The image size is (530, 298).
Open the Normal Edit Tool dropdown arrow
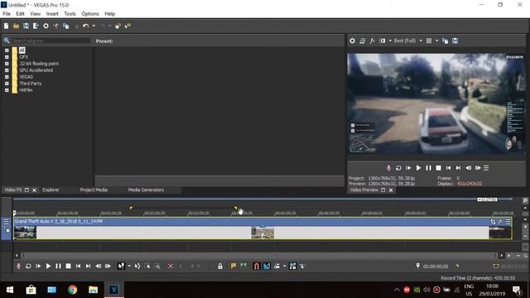point(129,267)
